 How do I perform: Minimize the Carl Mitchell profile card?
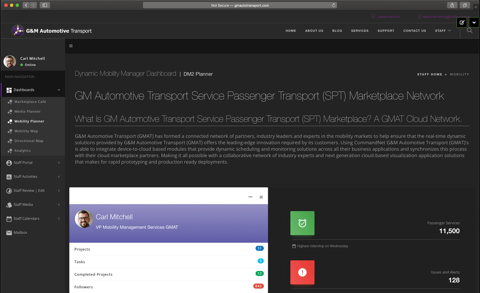[x=250, y=197]
